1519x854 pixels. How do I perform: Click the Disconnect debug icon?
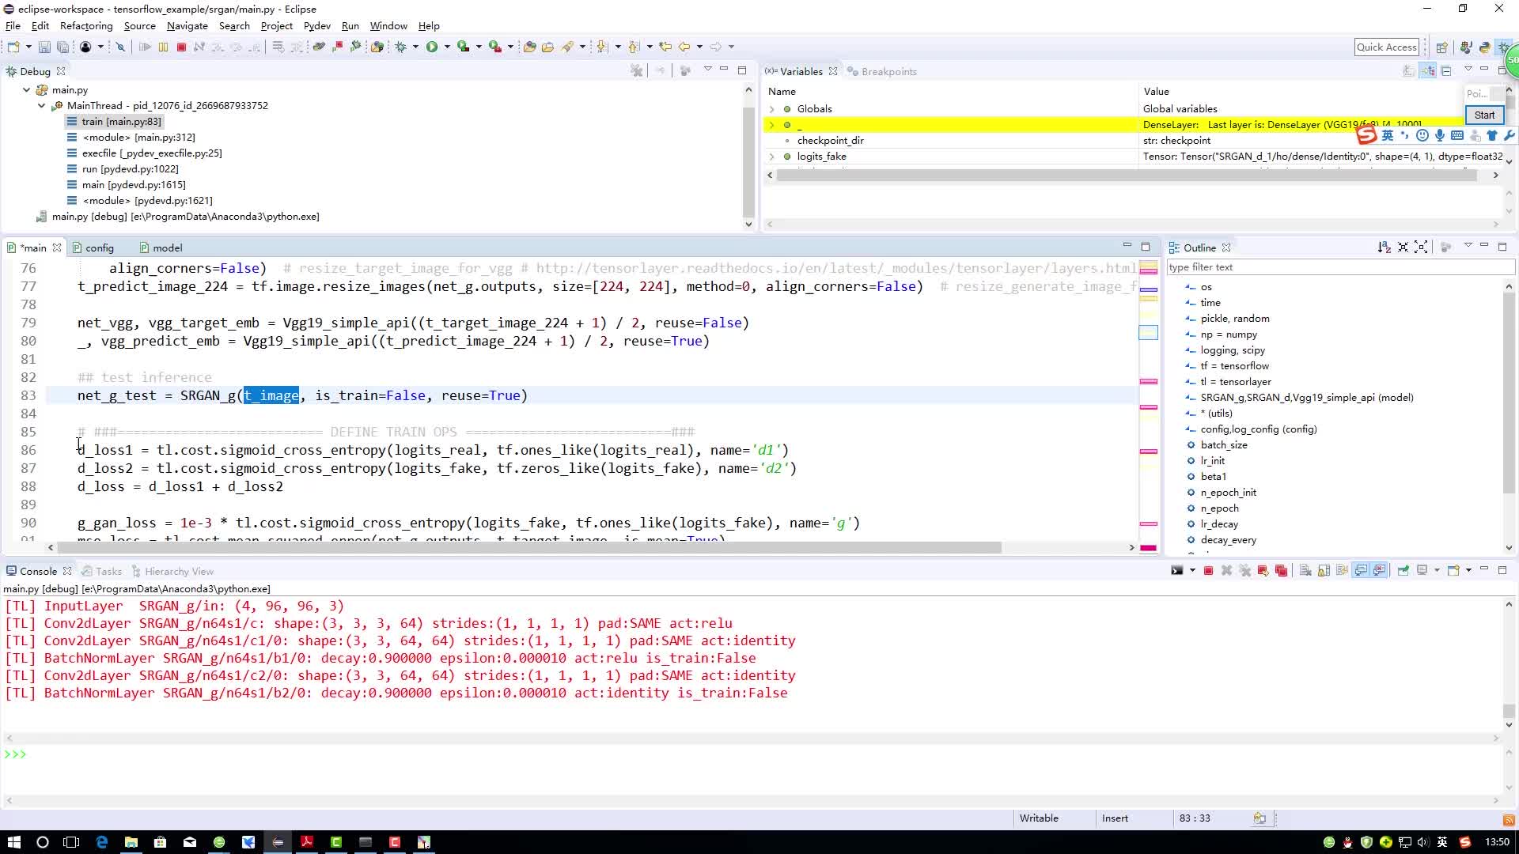(199, 47)
